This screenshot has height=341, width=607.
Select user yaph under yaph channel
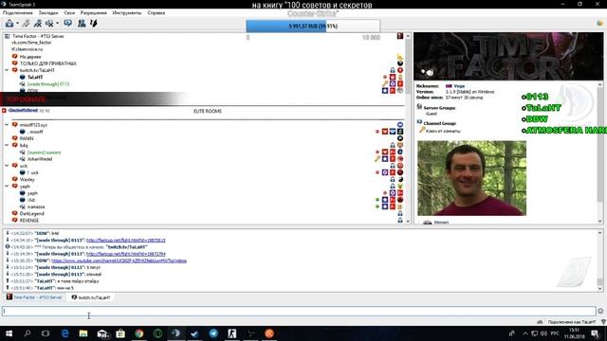pos(32,193)
